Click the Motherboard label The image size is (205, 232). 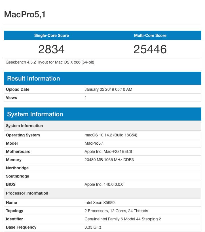18,151
